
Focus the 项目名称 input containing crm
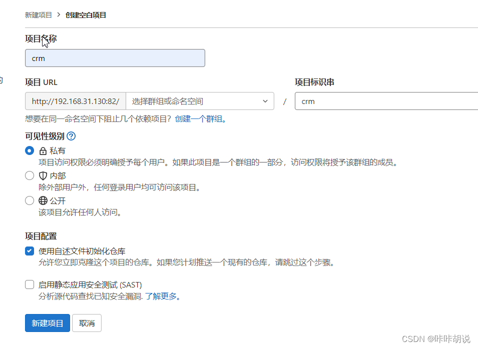(115, 58)
